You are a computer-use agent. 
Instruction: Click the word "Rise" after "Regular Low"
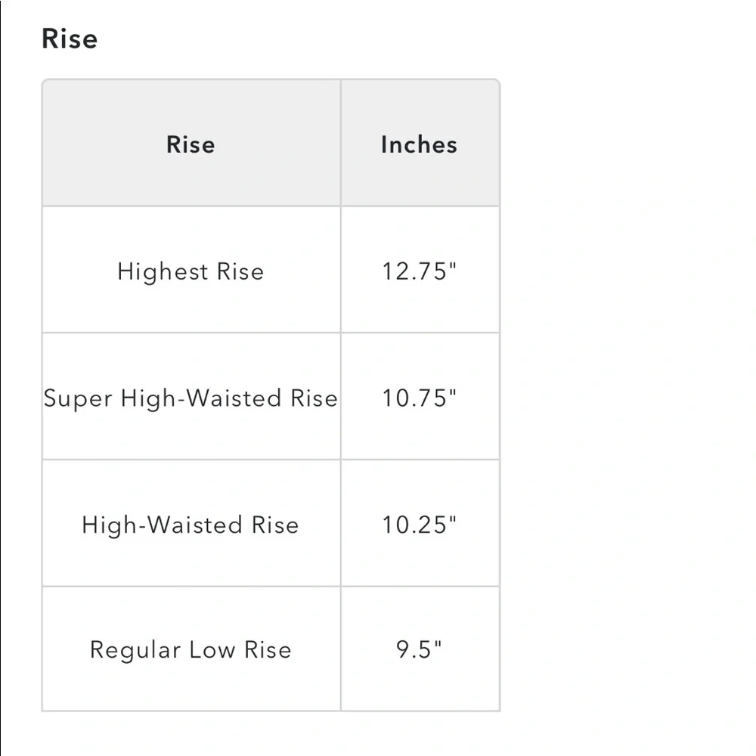(268, 650)
